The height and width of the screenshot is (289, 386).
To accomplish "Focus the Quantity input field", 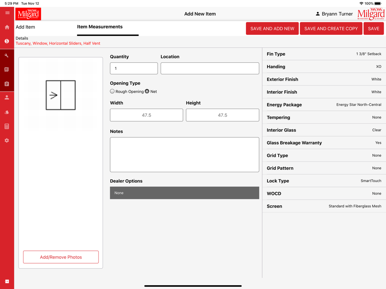I will pos(134,68).
